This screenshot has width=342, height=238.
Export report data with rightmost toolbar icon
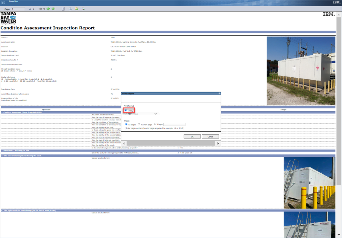coord(83,9)
